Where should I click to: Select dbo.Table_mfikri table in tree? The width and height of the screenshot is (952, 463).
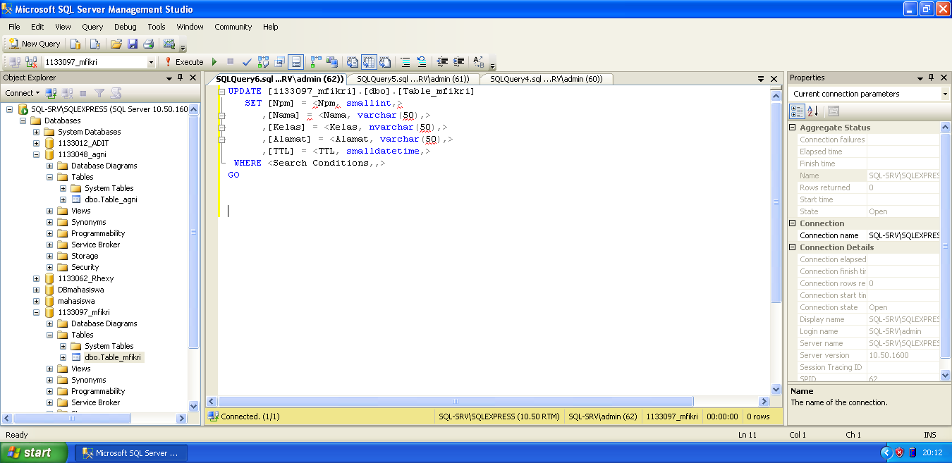click(x=113, y=357)
